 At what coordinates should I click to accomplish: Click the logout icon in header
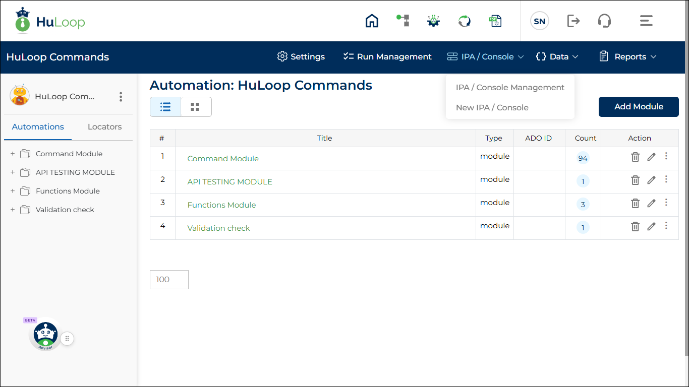click(573, 21)
